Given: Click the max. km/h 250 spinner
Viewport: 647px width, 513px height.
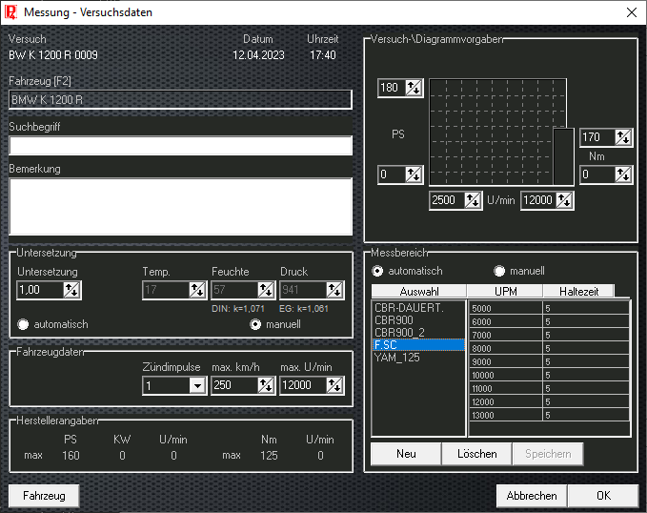Looking at the screenshot, I should (x=267, y=385).
